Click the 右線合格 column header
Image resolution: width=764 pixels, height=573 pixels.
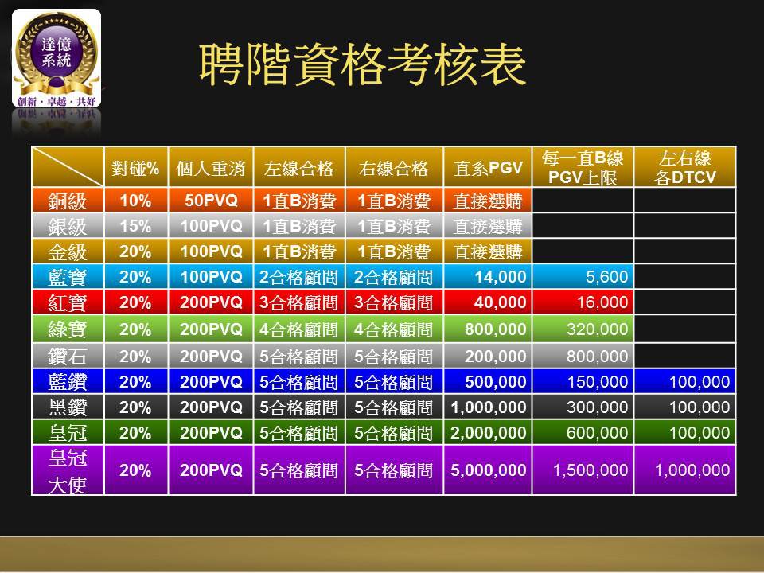(x=394, y=168)
